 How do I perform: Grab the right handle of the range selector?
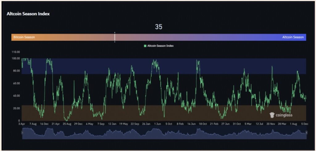click(306, 132)
